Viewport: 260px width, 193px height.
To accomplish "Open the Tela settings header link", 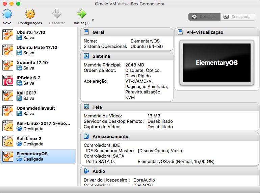I will click(x=97, y=107).
